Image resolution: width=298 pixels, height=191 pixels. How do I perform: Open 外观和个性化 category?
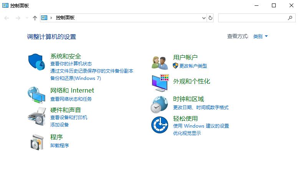[x=192, y=81]
